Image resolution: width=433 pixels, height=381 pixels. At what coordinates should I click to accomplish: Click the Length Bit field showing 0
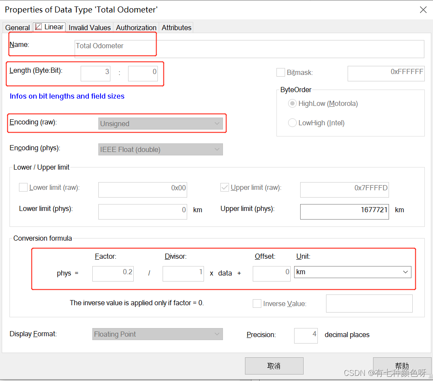click(143, 73)
